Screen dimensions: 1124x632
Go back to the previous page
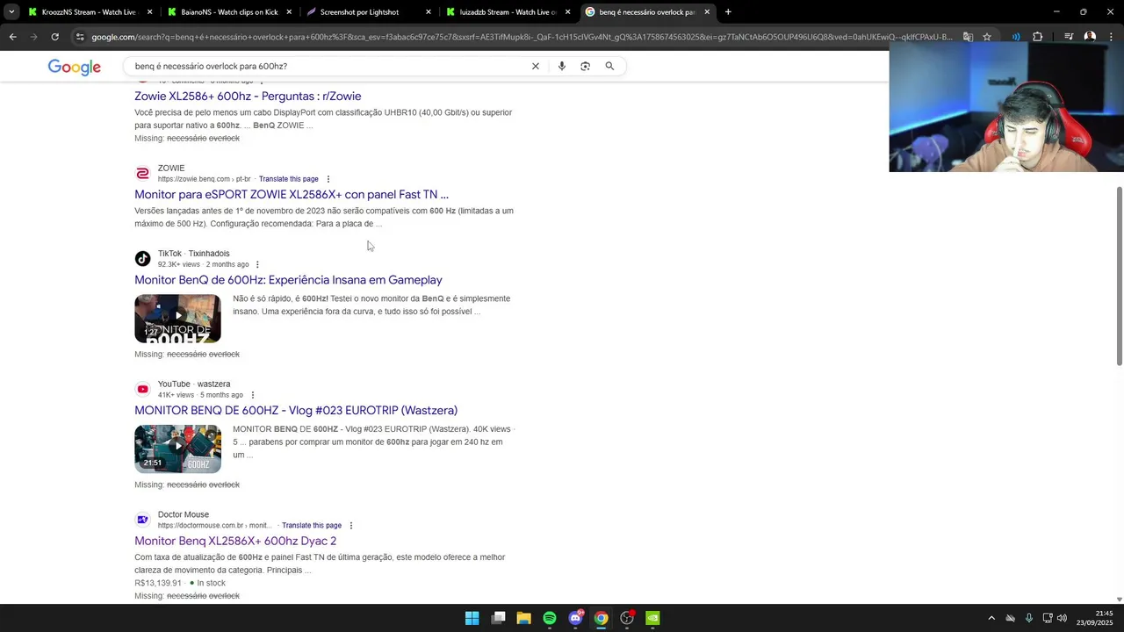12,37
